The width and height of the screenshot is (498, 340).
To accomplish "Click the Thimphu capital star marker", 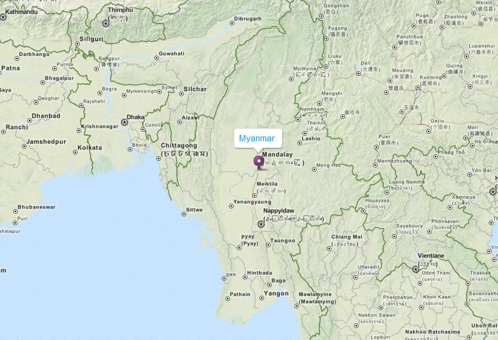I will (105, 23).
